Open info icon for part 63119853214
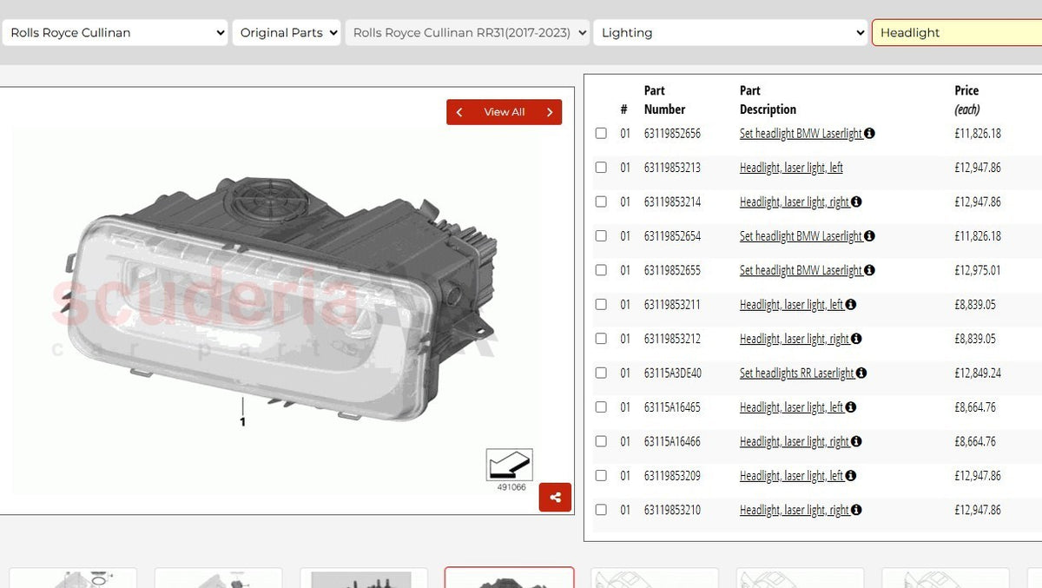This screenshot has height=588, width=1042. click(x=856, y=202)
